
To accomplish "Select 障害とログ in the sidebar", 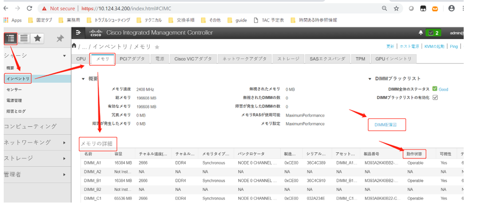I will point(16,111).
